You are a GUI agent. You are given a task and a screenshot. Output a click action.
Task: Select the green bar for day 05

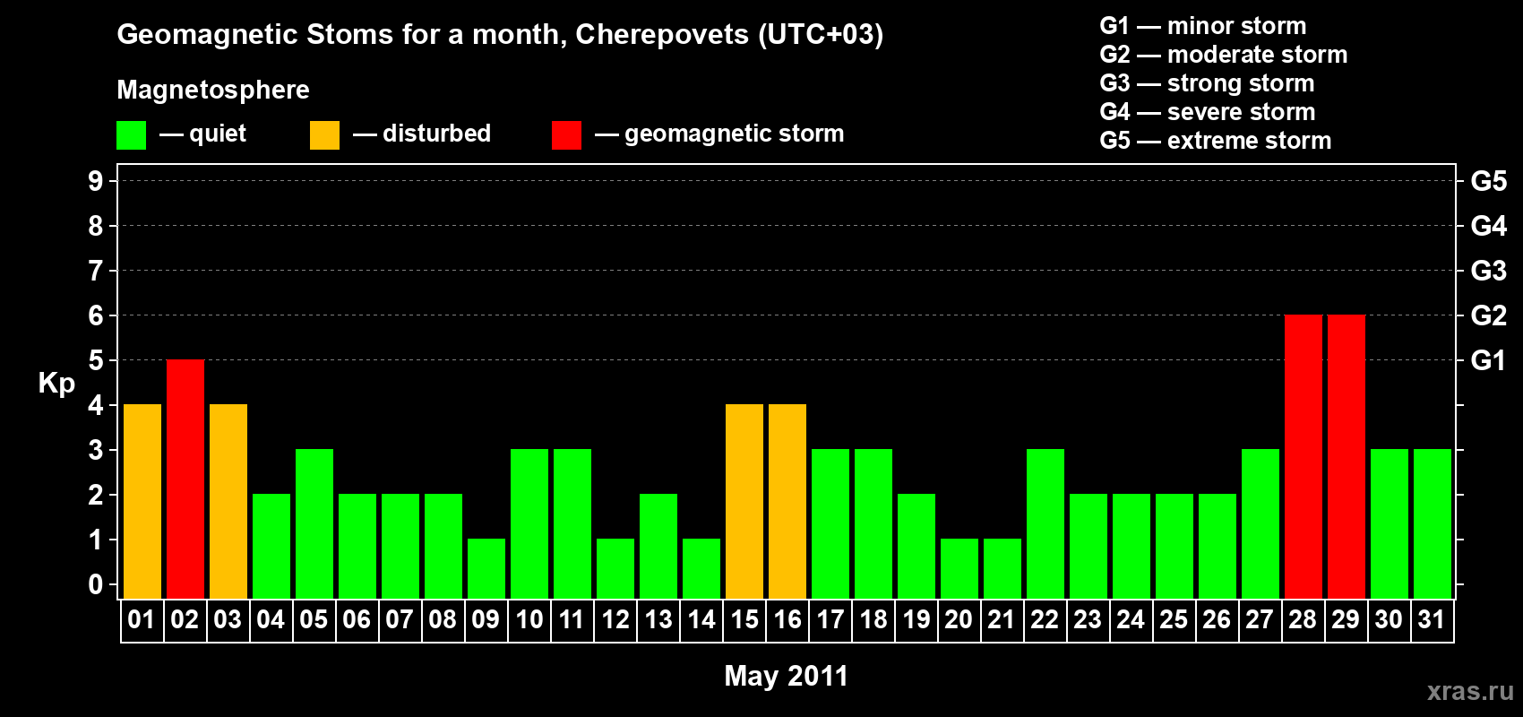314,524
